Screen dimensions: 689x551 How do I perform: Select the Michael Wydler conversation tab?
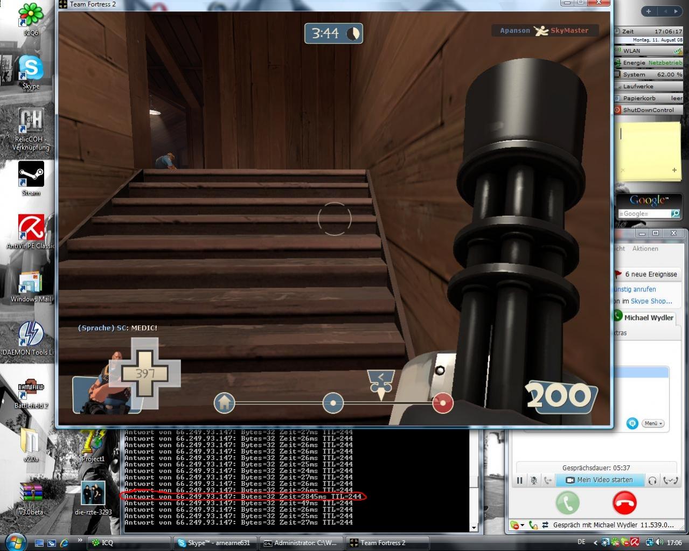pyautogui.click(x=644, y=317)
